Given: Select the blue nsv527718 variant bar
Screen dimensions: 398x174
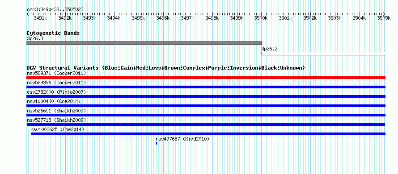Looking at the screenshot, I should tap(206, 124).
